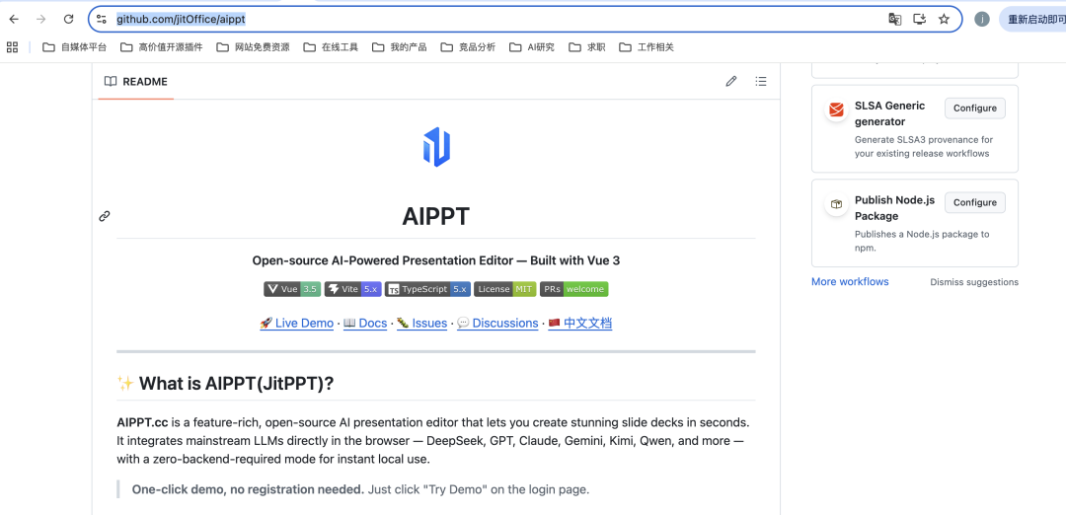Screen dimensions: 1066x515
Task: Open the 竞品分析 bookmark folder
Action: pyautogui.click(x=469, y=47)
